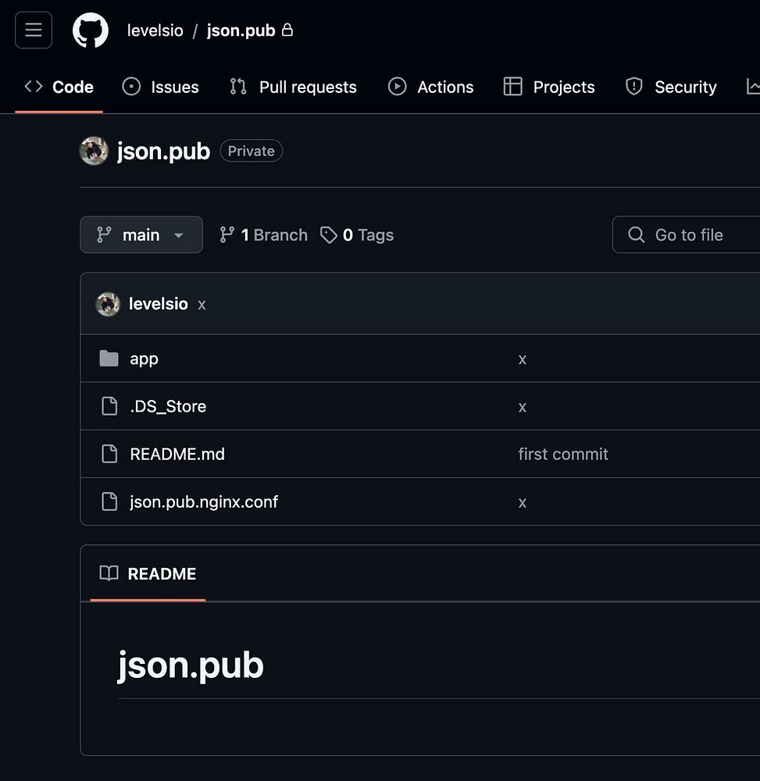View the 1 Branch link
Image resolution: width=760 pixels, height=781 pixels.
pos(263,235)
